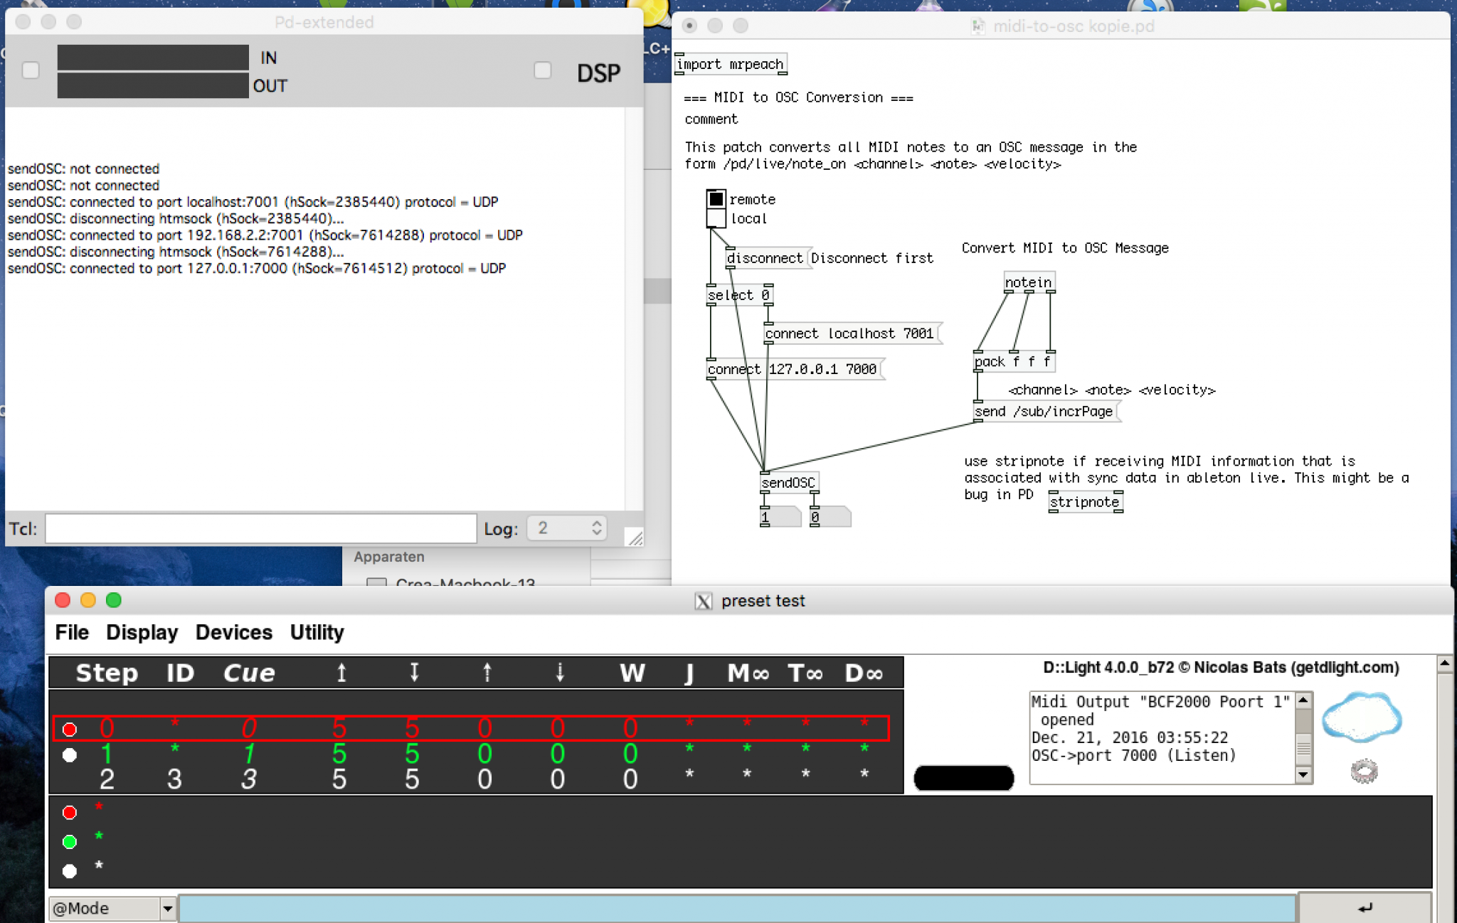This screenshot has height=923, width=1457.
Task: Click the disconnect message box
Action: click(x=764, y=258)
